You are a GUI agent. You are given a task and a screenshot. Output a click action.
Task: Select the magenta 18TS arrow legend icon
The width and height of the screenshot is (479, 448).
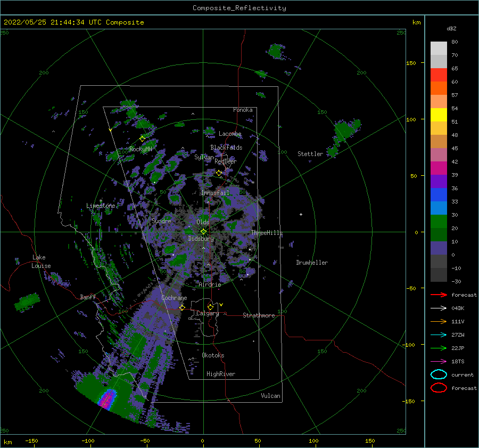tap(439, 362)
